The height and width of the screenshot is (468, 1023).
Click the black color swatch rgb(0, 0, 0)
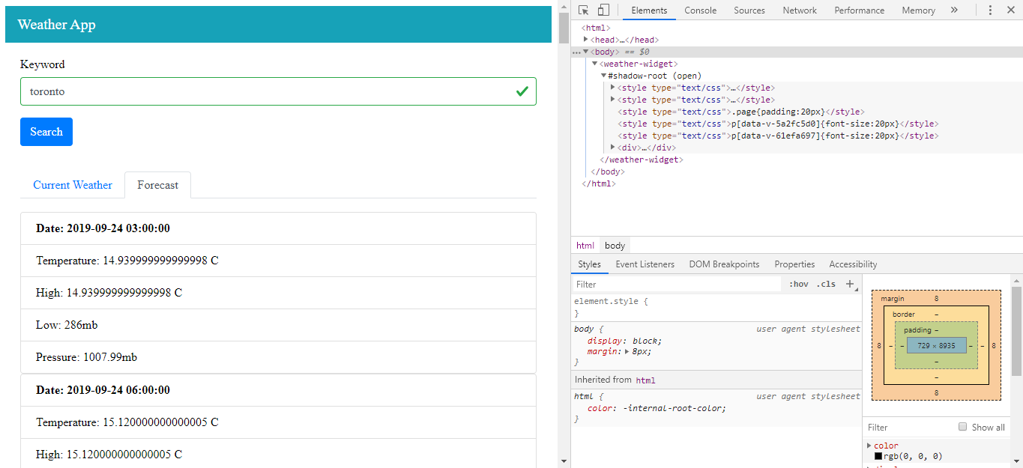(x=878, y=456)
